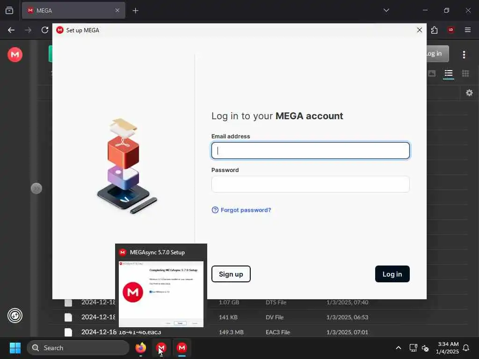This screenshot has height=359, width=479.
Task: Click the circular transfers icon in sidebar
Action: pyautogui.click(x=15, y=316)
